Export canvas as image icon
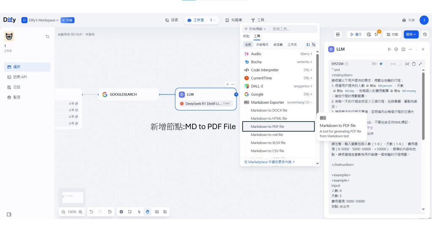Screen dimensions: 432x243 click(157, 212)
